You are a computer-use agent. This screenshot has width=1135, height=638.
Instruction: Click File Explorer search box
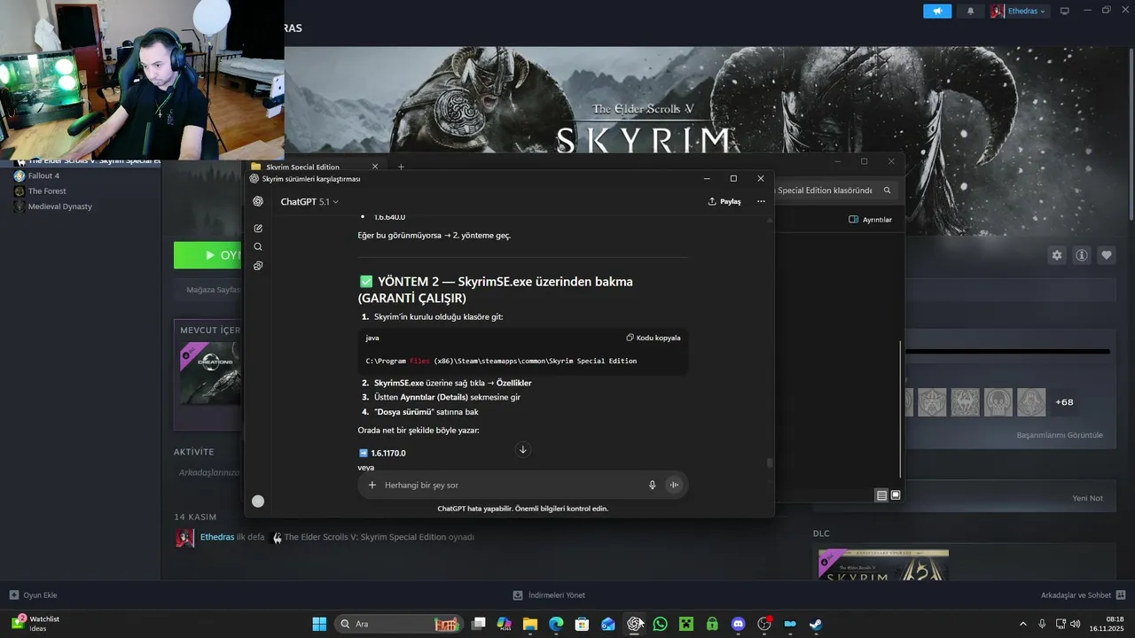[x=834, y=191]
